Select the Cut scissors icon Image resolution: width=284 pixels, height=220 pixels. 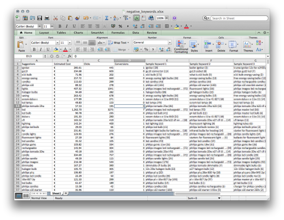pyautogui.click(x=56, y=18)
